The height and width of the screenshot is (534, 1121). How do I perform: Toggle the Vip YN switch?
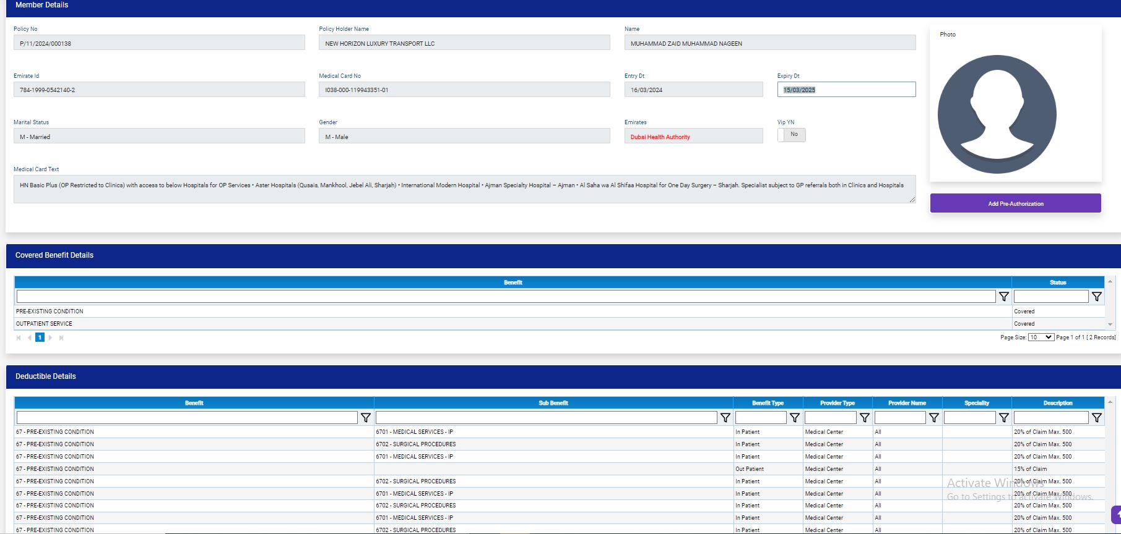[791, 135]
